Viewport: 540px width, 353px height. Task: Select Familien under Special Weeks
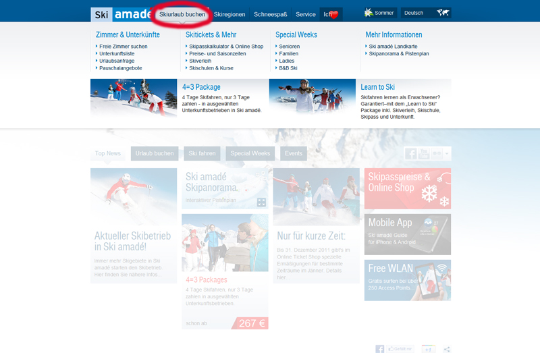tap(289, 53)
